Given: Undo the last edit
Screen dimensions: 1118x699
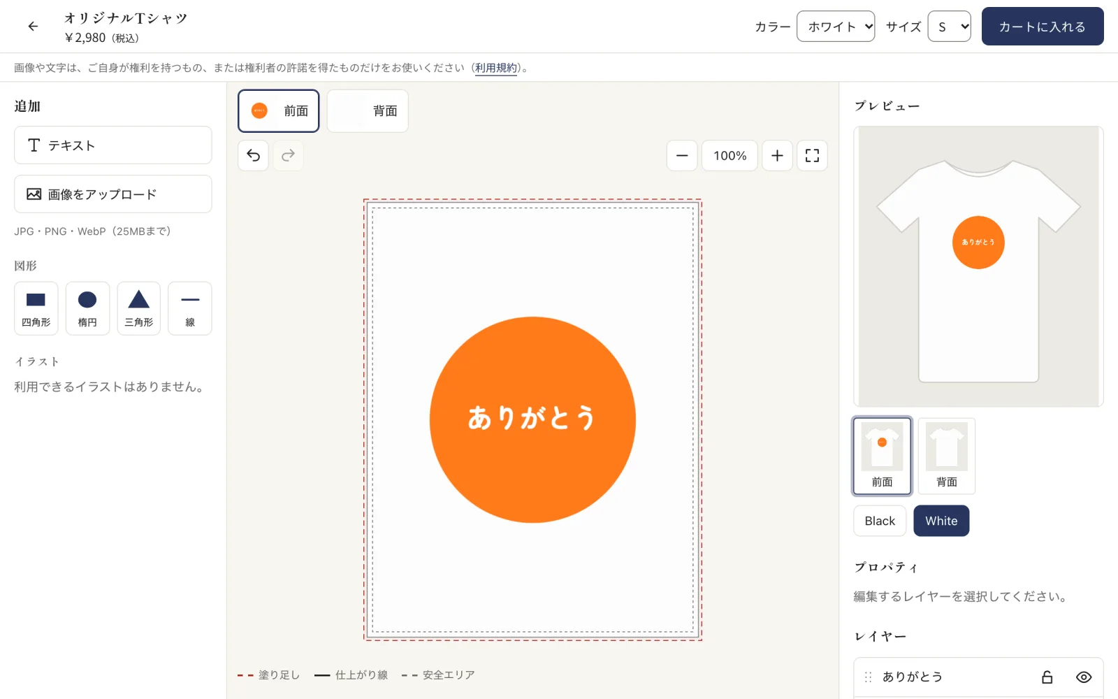Looking at the screenshot, I should click(x=254, y=155).
